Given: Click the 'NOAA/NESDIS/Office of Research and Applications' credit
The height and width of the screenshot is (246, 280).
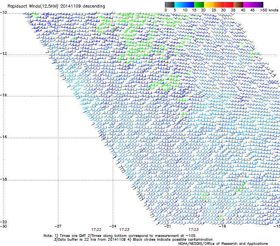Looking at the screenshot, I should (223, 244).
